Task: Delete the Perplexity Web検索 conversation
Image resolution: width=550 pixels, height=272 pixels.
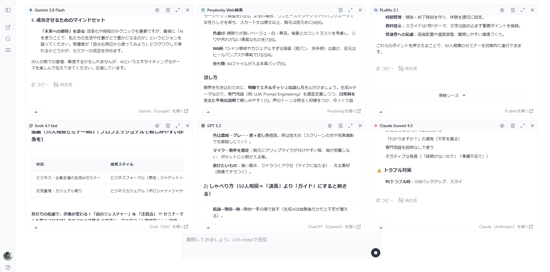Action: pos(341,10)
